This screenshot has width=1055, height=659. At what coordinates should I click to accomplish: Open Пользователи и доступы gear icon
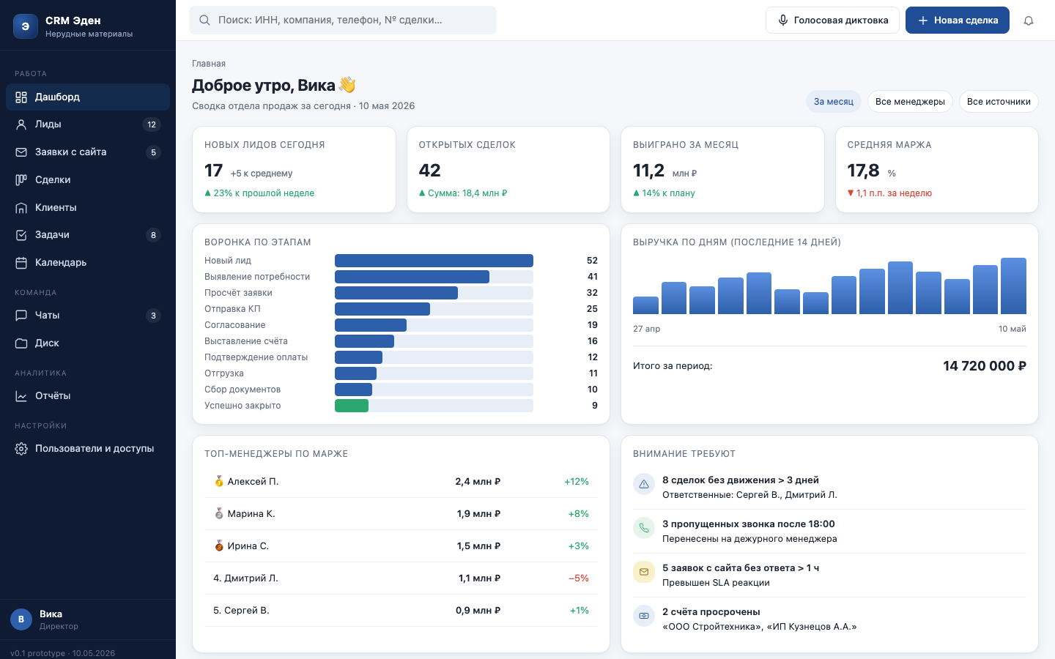pyautogui.click(x=21, y=449)
